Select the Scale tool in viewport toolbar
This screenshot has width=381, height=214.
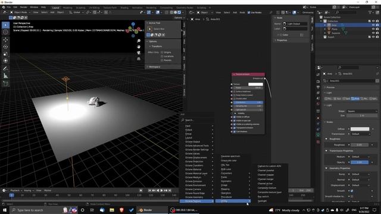(5, 54)
